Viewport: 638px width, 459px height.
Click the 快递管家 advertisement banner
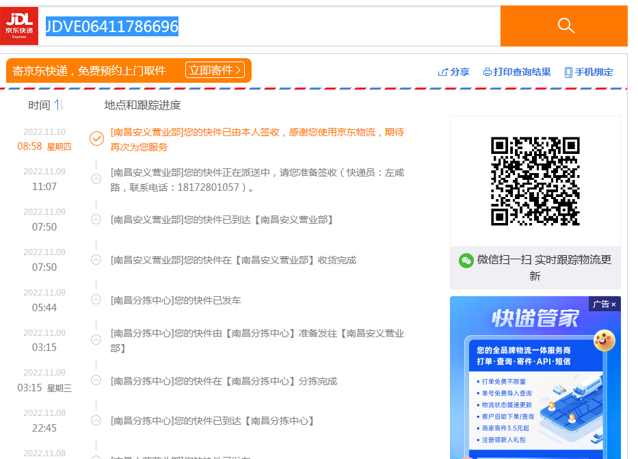coord(535,378)
